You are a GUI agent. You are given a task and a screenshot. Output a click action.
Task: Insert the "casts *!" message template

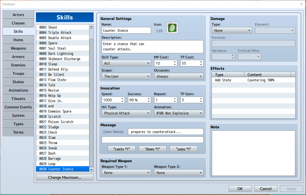[x=122, y=149]
